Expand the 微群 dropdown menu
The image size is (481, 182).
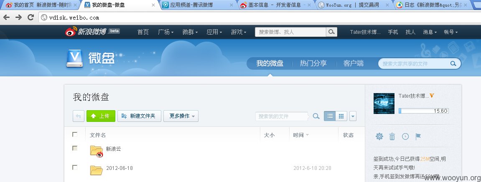(x=190, y=32)
